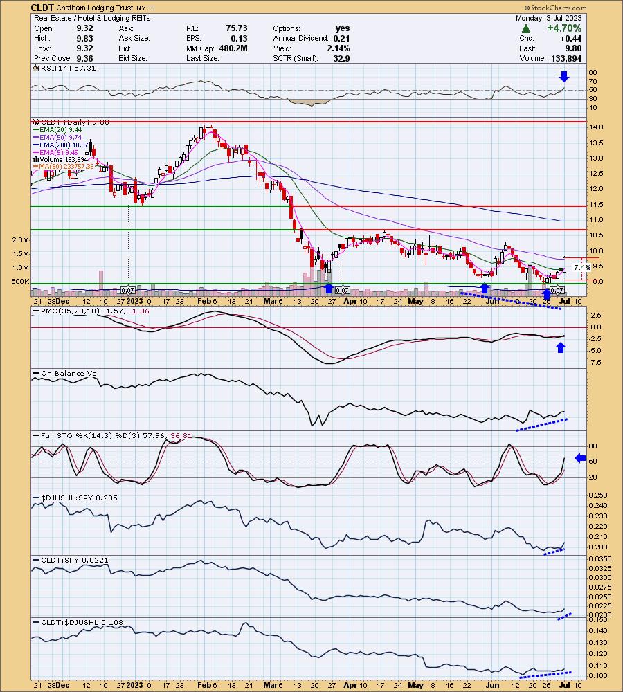Click the Options value yes
623x692 pixels.
pos(342,28)
